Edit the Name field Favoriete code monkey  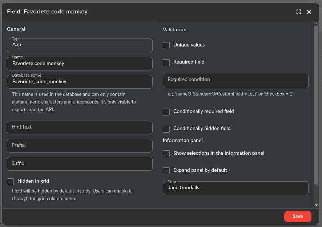[x=79, y=64]
